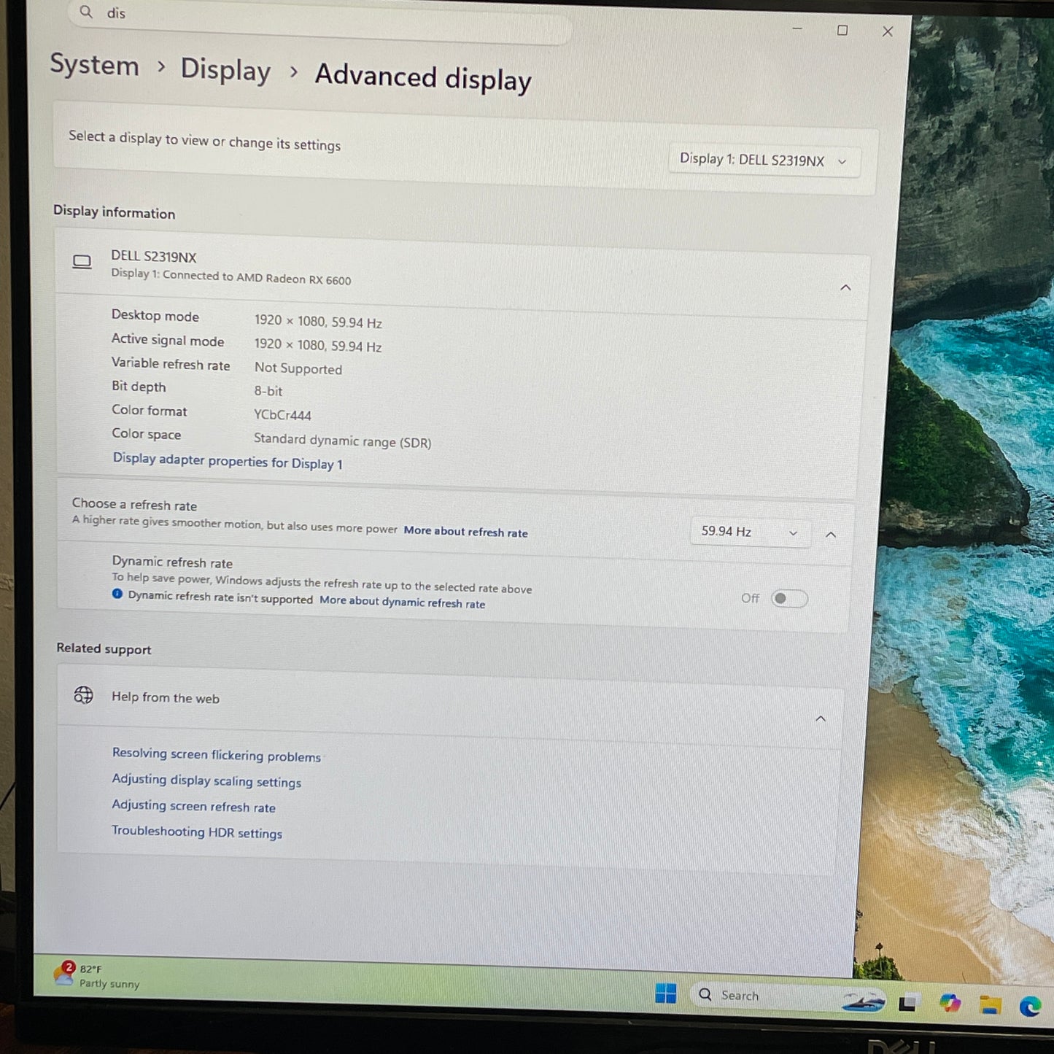Image resolution: width=1054 pixels, height=1054 pixels.
Task: Open the Display 1: DELL S2319NX dropdown
Action: click(764, 160)
